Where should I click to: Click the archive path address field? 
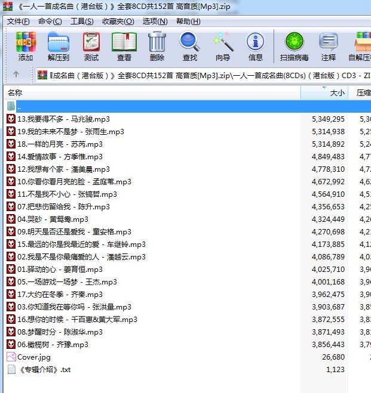[x=204, y=75]
